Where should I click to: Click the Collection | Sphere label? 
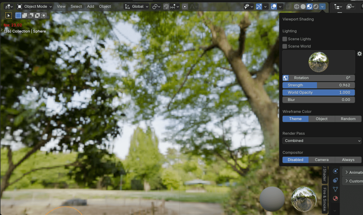(x=25, y=31)
